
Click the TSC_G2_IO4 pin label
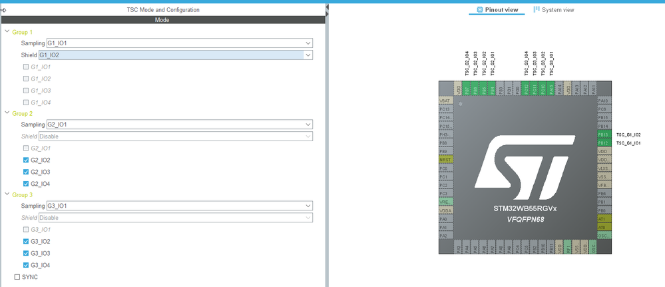[x=467, y=64]
